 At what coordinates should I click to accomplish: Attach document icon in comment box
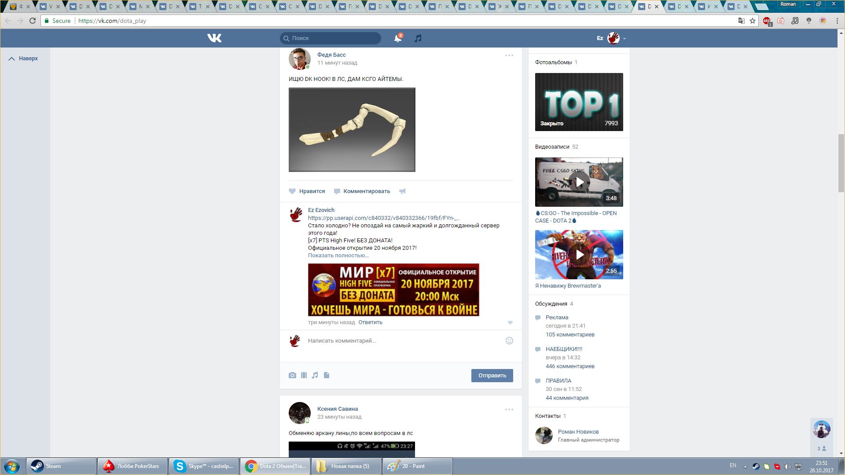click(x=327, y=375)
